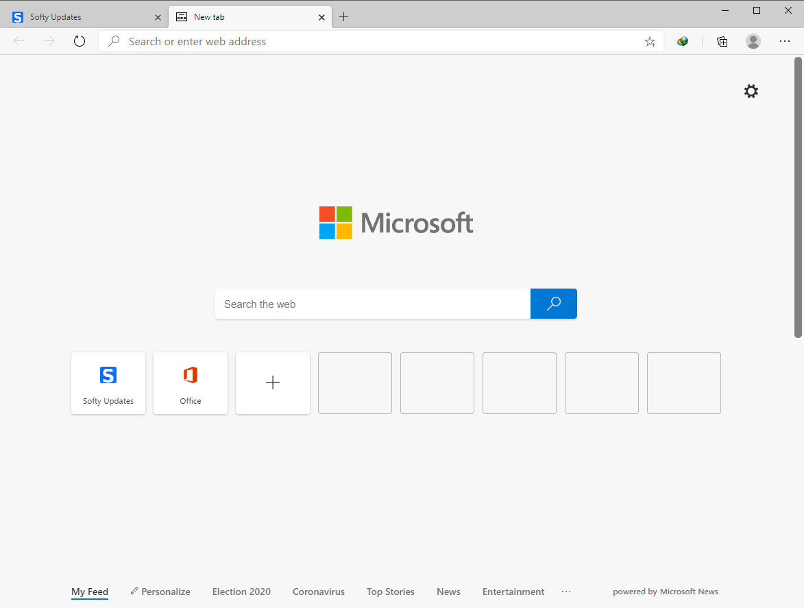Open the Entertainment feed tab
804x608 pixels.
tap(513, 592)
